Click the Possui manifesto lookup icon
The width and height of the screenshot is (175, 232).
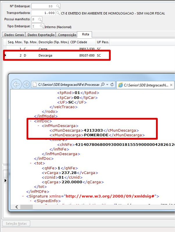40,19
